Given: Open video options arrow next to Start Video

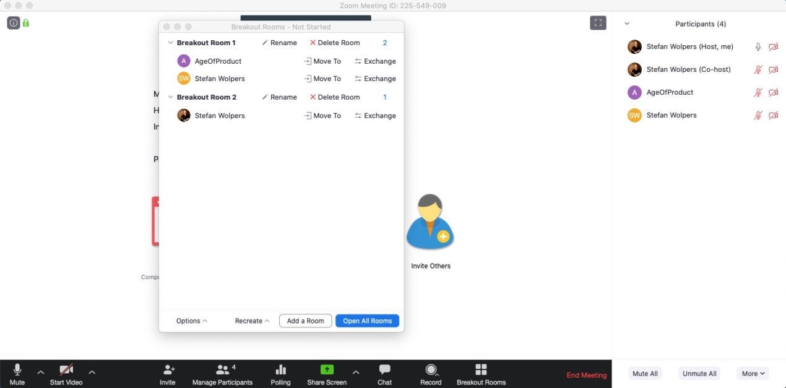Looking at the screenshot, I should tap(92, 372).
